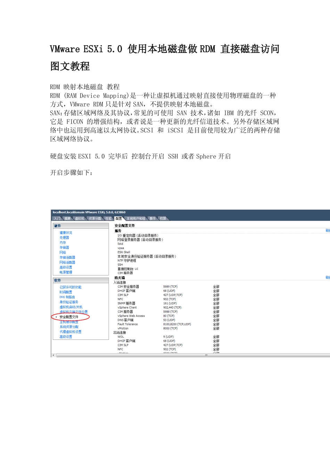Select the 权限 tab
Viewport: 330px width, 468px height.
pyautogui.click(x=163, y=219)
